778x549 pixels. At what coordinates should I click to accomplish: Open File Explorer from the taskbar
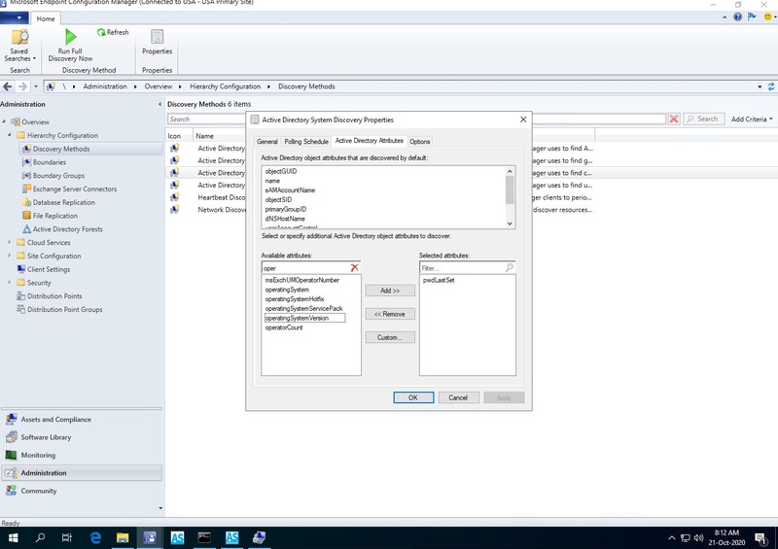(123, 537)
